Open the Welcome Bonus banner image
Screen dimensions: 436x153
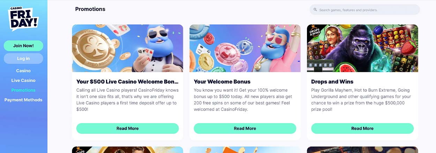point(245,48)
